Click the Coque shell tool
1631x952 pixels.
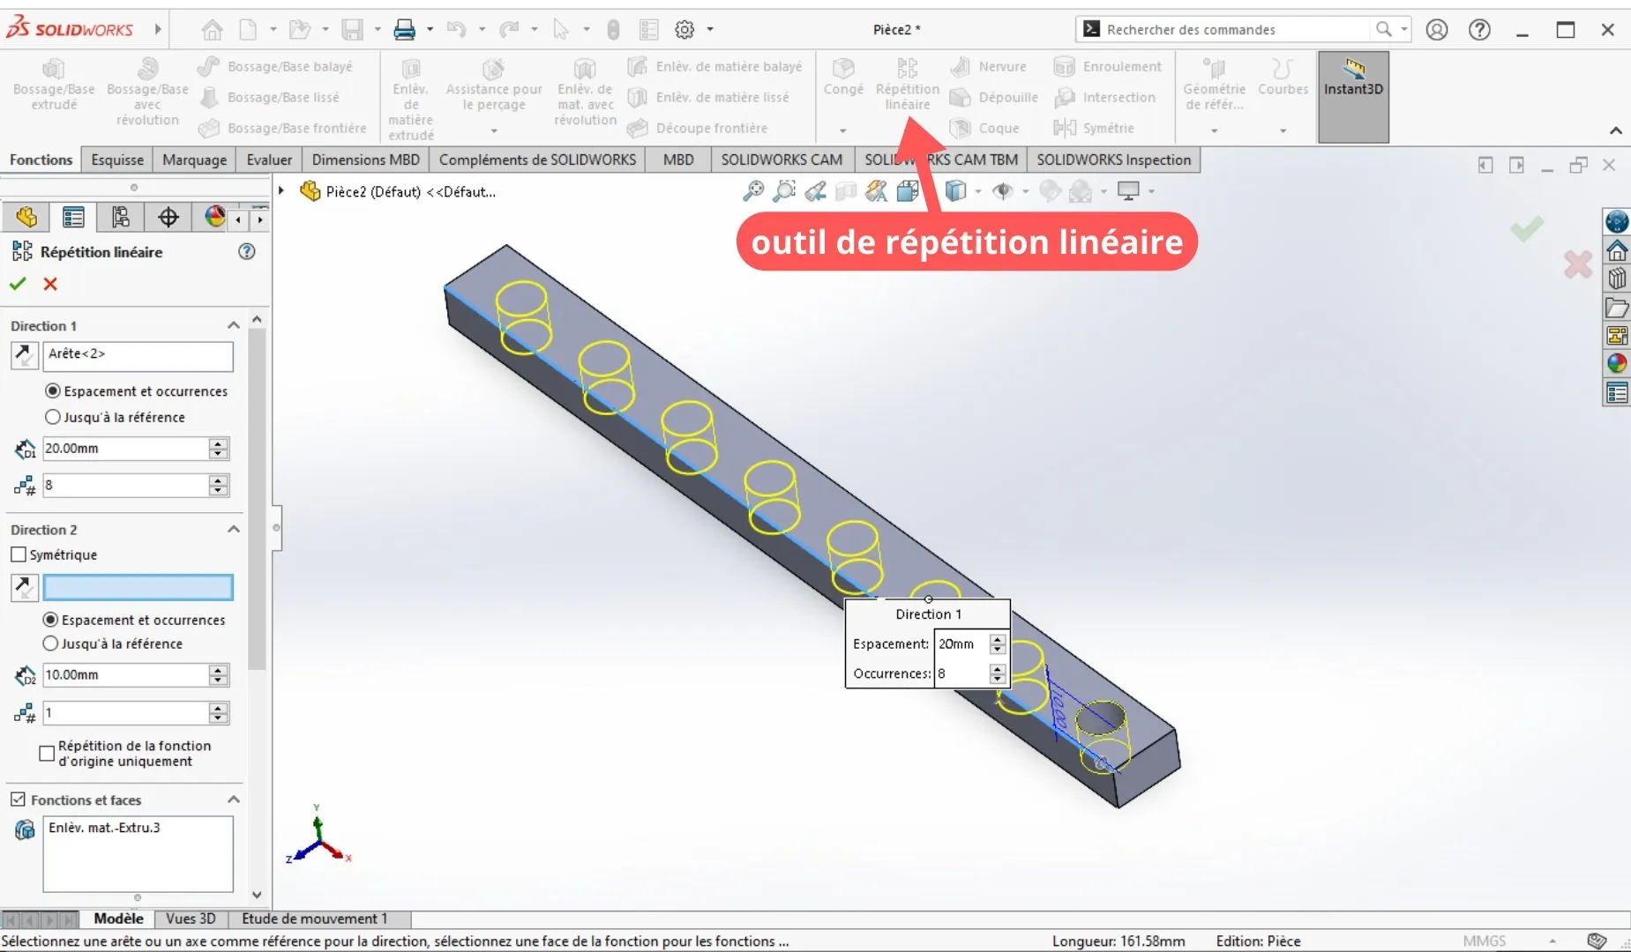[x=985, y=128]
